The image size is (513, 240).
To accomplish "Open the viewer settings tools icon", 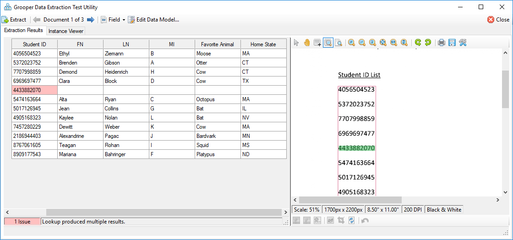I will point(462,43).
